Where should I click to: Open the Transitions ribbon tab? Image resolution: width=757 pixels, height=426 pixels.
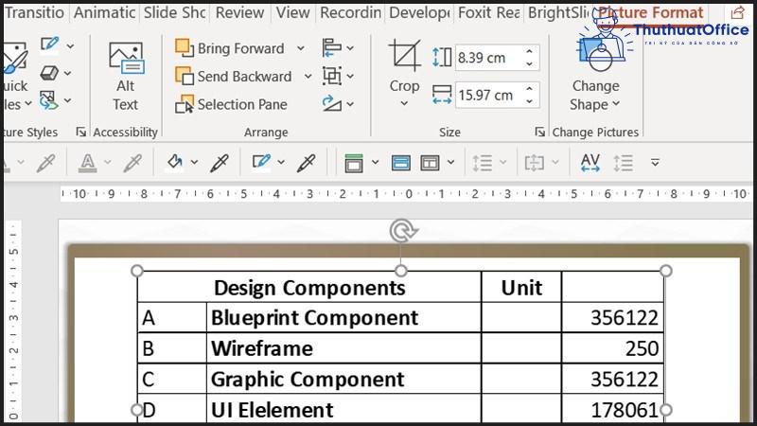pos(34,12)
